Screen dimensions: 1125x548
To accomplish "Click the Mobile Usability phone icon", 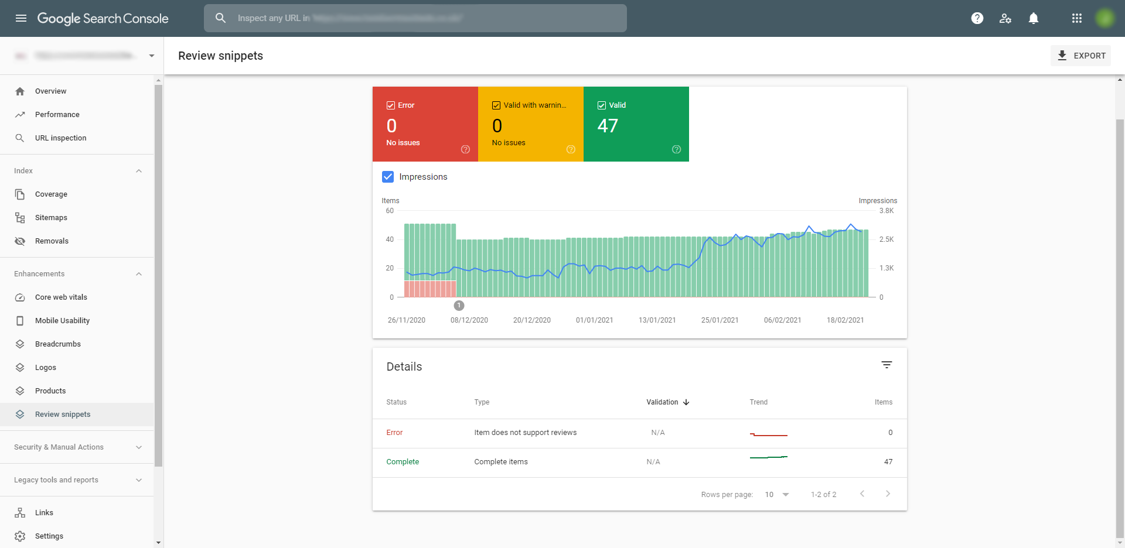I will click(x=20, y=321).
